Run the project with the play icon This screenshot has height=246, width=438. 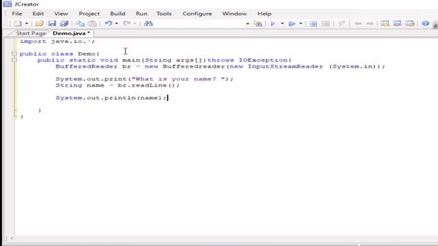pos(273,24)
